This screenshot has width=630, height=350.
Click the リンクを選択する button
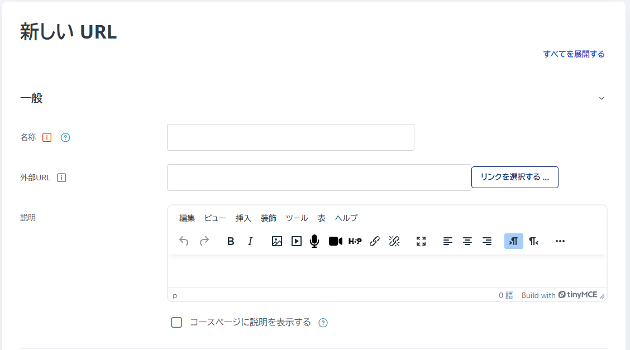coord(514,177)
